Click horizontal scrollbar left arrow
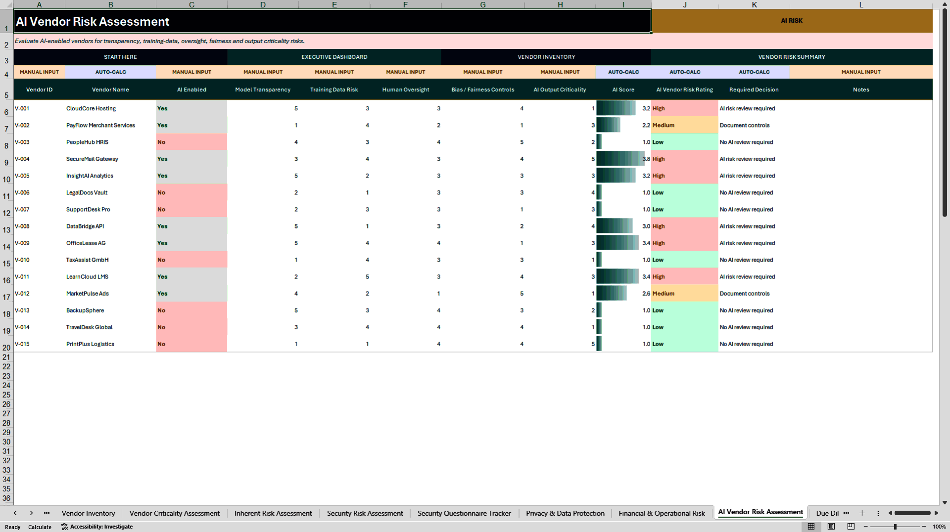 (890, 513)
